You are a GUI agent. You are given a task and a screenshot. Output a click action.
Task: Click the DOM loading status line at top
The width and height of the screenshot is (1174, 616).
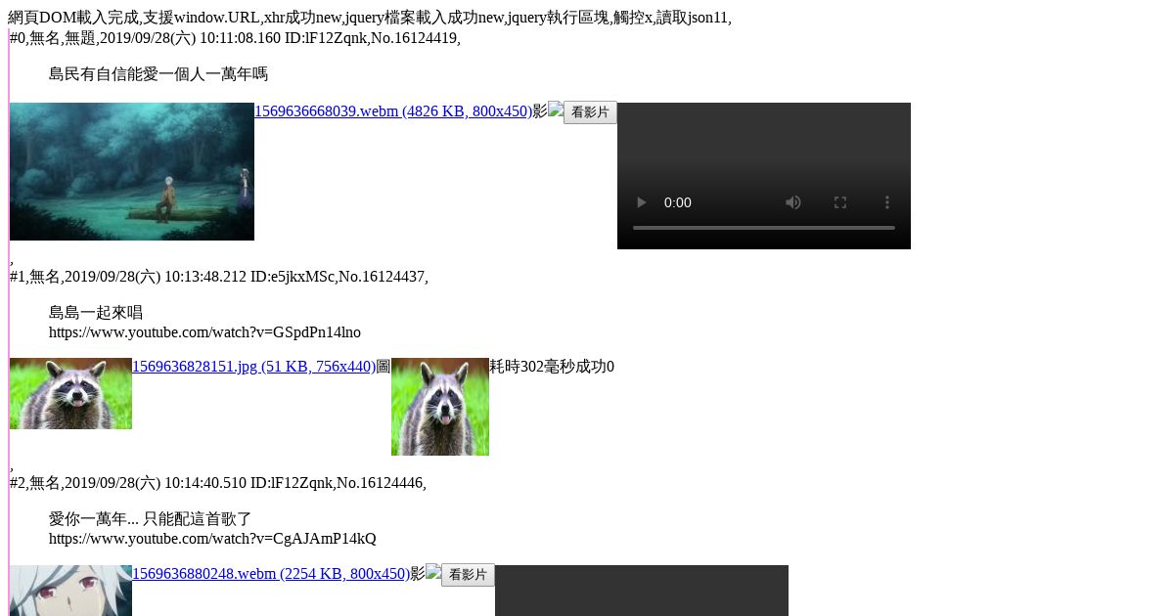point(370,18)
